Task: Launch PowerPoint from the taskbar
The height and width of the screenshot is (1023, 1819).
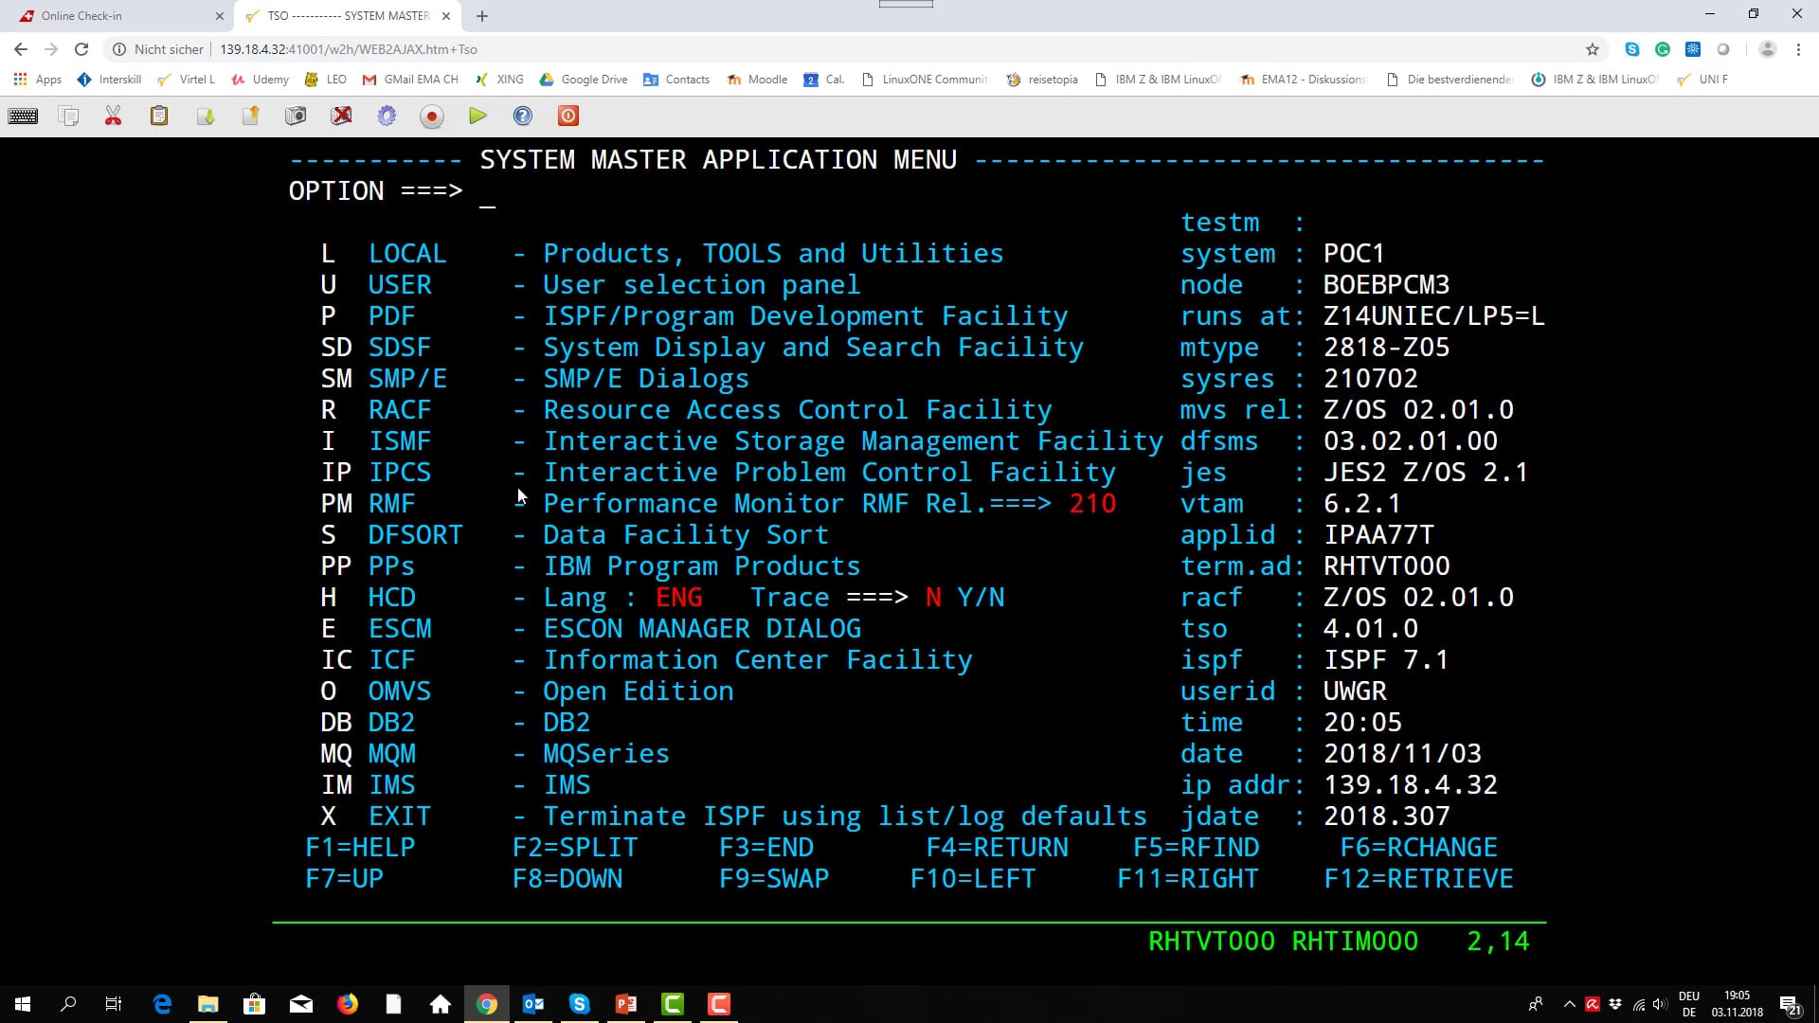Action: [626, 1003]
